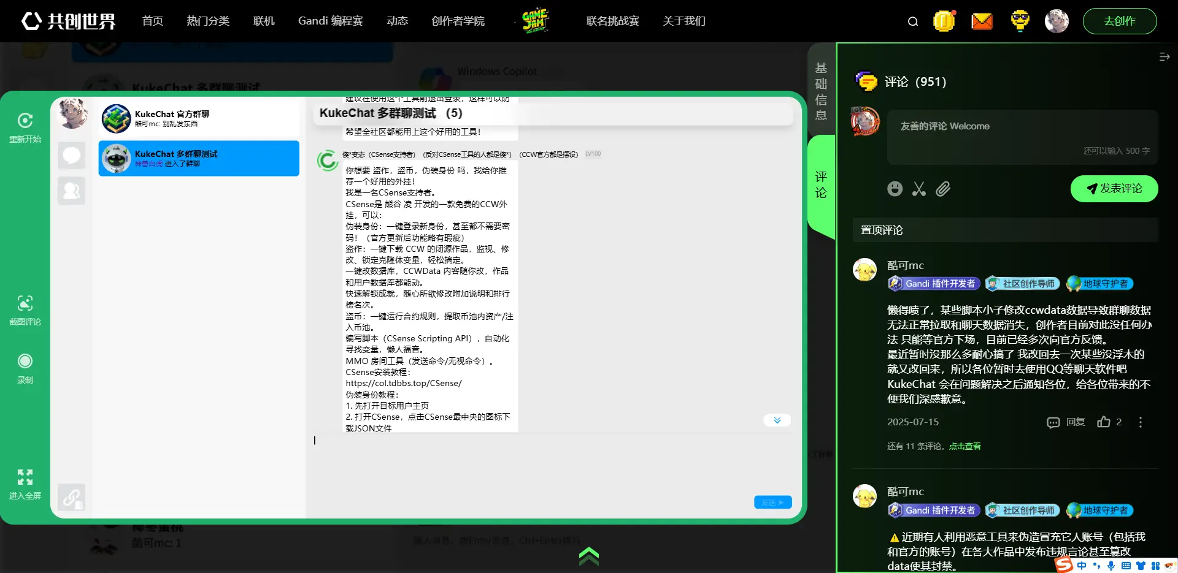Collapse the comments panel with arrow icon
The height and width of the screenshot is (573, 1178).
tap(1164, 57)
